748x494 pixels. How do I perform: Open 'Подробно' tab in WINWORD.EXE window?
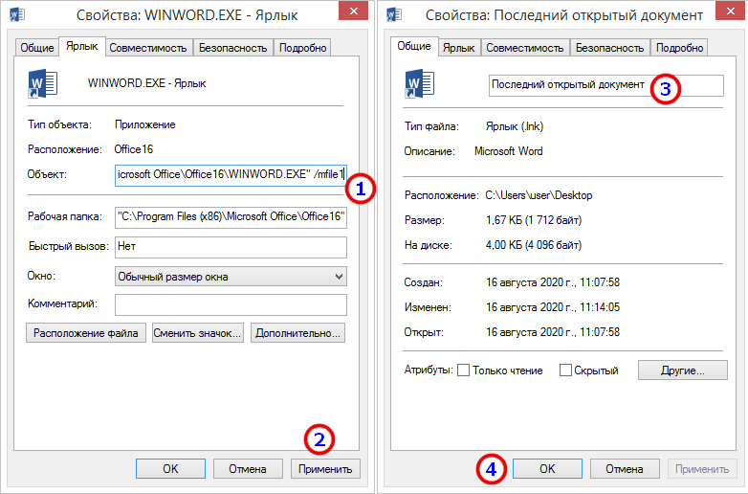tap(302, 48)
